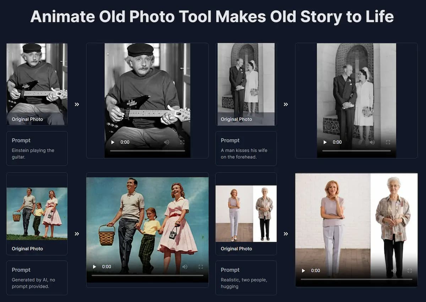Mute the two women hugging video
Image resolution: width=426 pixels, height=302 pixels.
coord(393,270)
